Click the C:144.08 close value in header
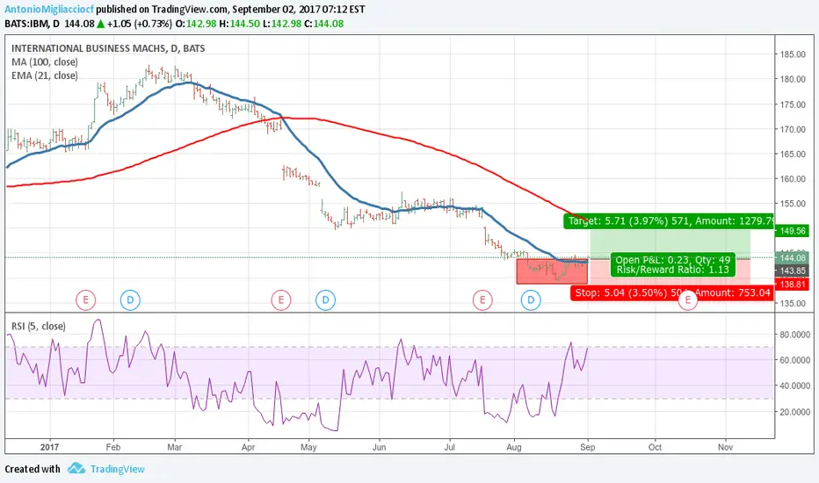This screenshot has height=483, width=819. click(x=324, y=24)
